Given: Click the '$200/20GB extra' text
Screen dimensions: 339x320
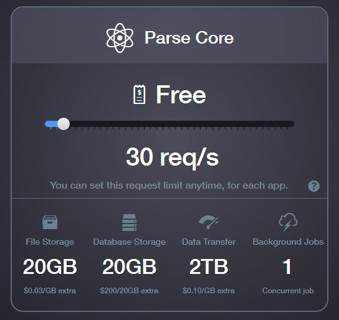Looking at the screenshot, I should tap(129, 291).
